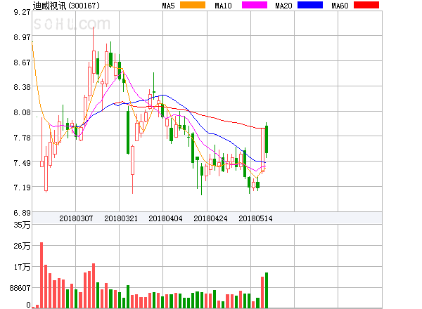422x309 pixels.
Task: Click the 8.97 price axis label
Action: 22,37
